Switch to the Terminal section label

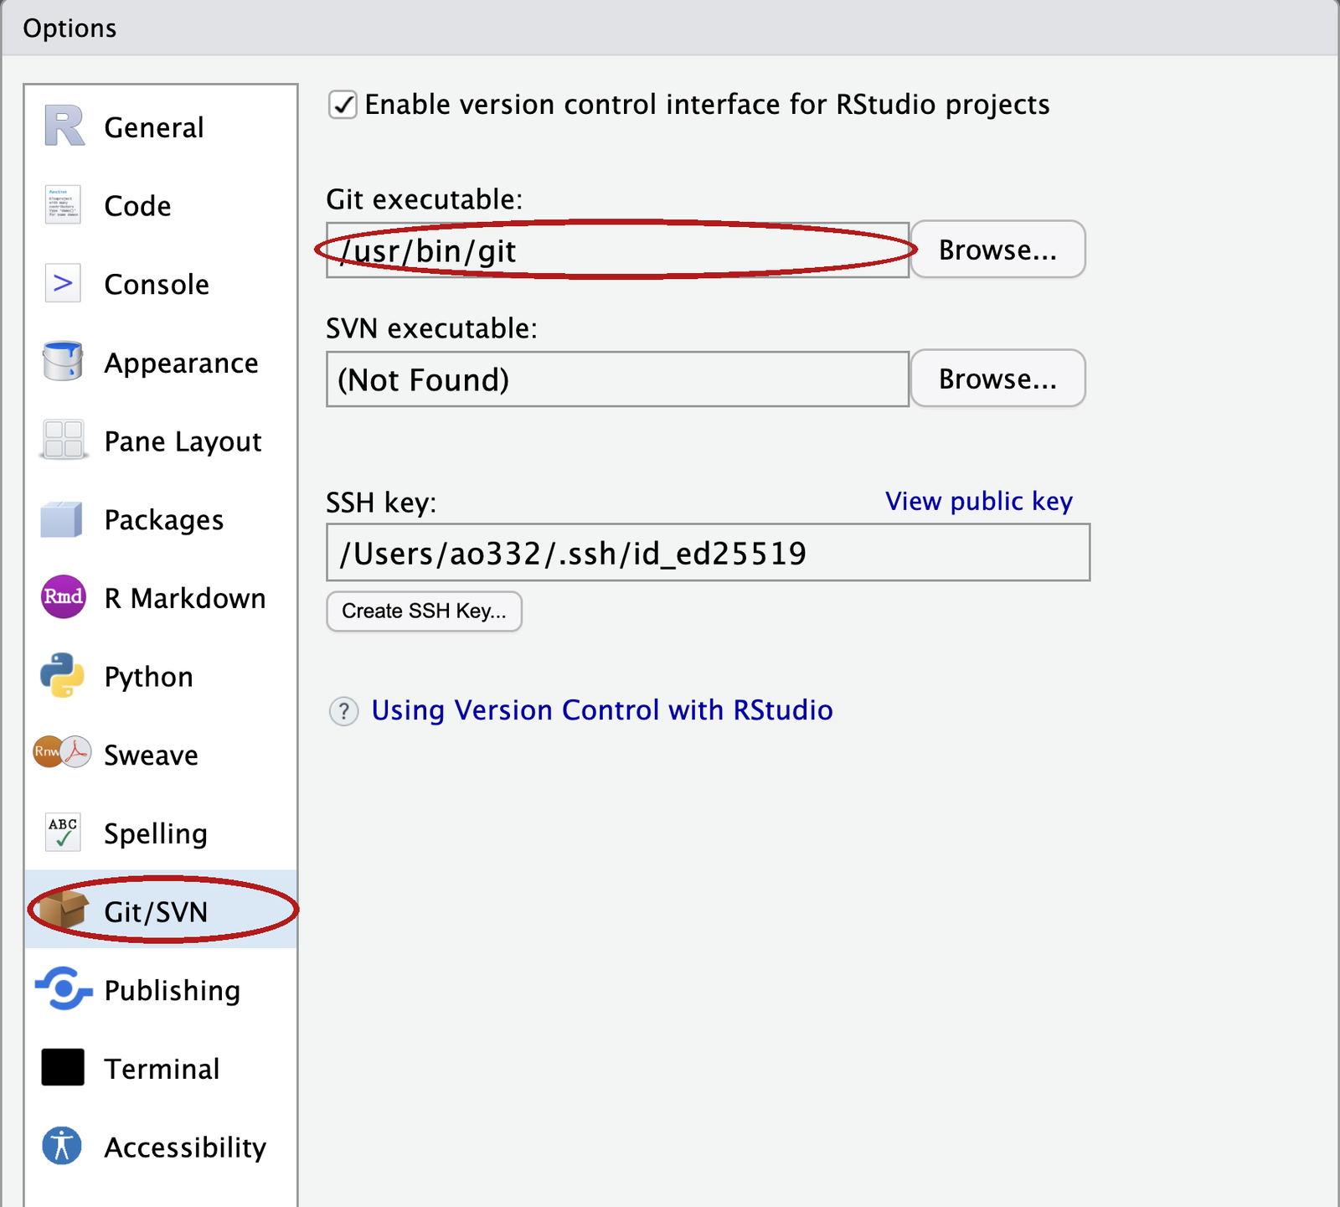tap(162, 1069)
